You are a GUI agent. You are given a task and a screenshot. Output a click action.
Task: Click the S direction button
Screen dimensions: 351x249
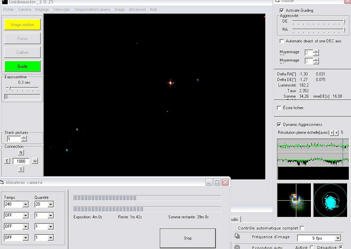pos(21,169)
